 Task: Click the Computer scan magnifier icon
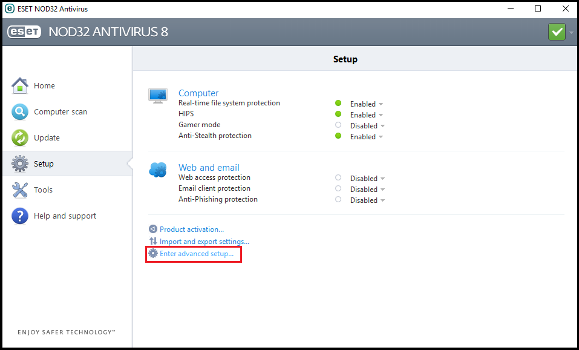[20, 112]
